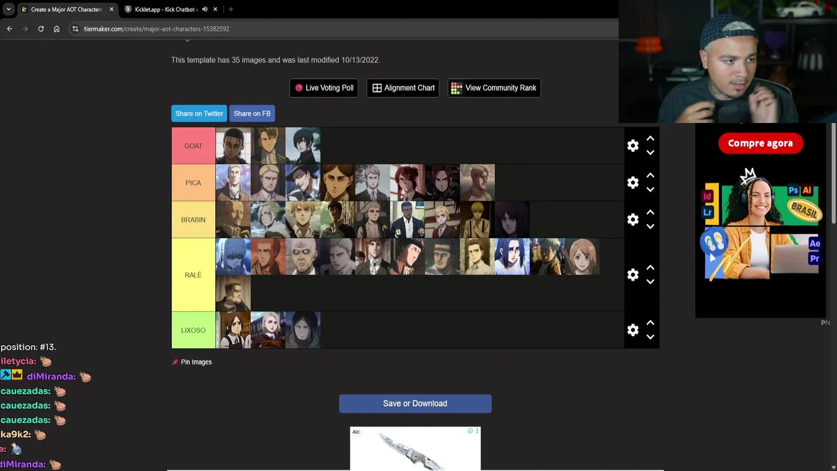Go to browser home page
This screenshot has width=837, height=471.
pyautogui.click(x=56, y=29)
